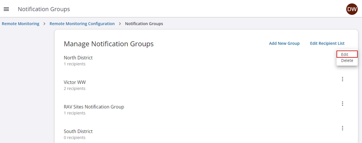
Task: Click the 0 recipients text under South District
Action: point(74,137)
